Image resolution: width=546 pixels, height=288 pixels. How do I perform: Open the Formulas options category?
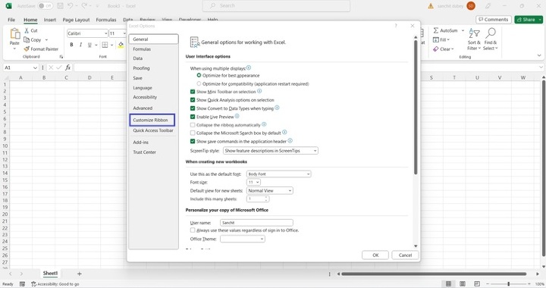point(142,49)
